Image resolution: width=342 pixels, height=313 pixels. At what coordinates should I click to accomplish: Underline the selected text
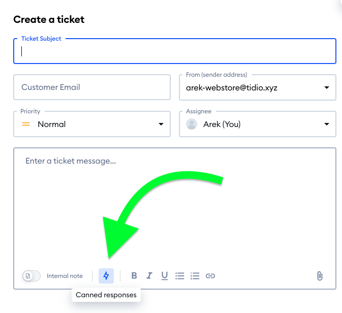coord(165,276)
